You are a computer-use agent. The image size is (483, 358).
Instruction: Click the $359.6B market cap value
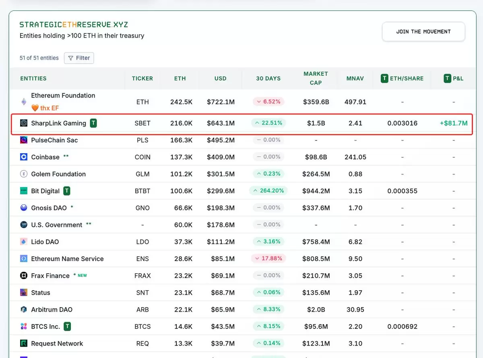pyautogui.click(x=316, y=102)
